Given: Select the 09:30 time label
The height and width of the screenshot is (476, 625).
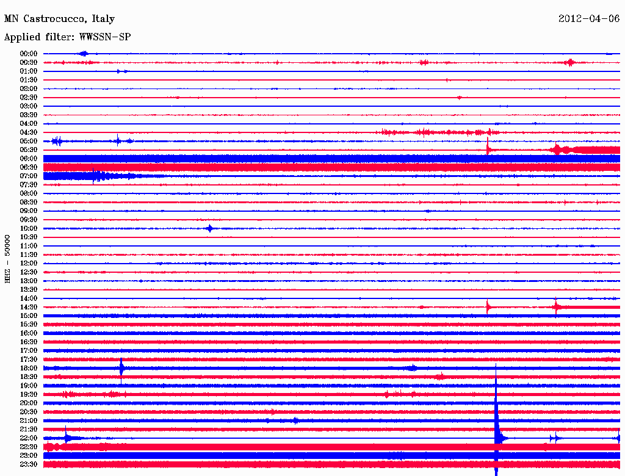Looking at the screenshot, I should [29, 220].
